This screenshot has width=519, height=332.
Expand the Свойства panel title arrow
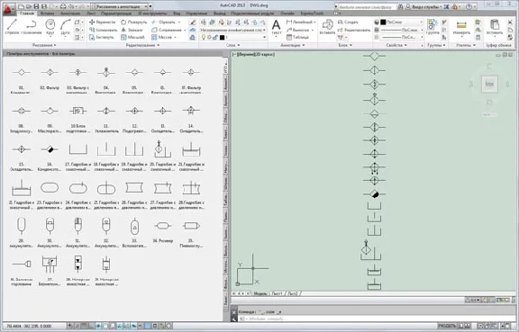(x=406, y=45)
